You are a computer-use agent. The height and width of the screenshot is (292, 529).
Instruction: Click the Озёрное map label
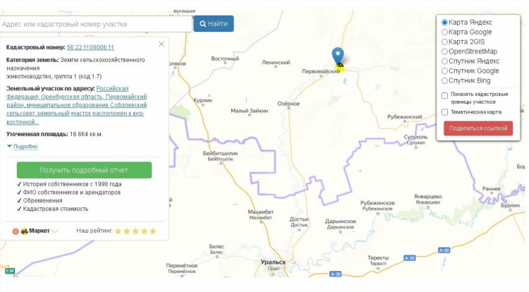point(288,104)
